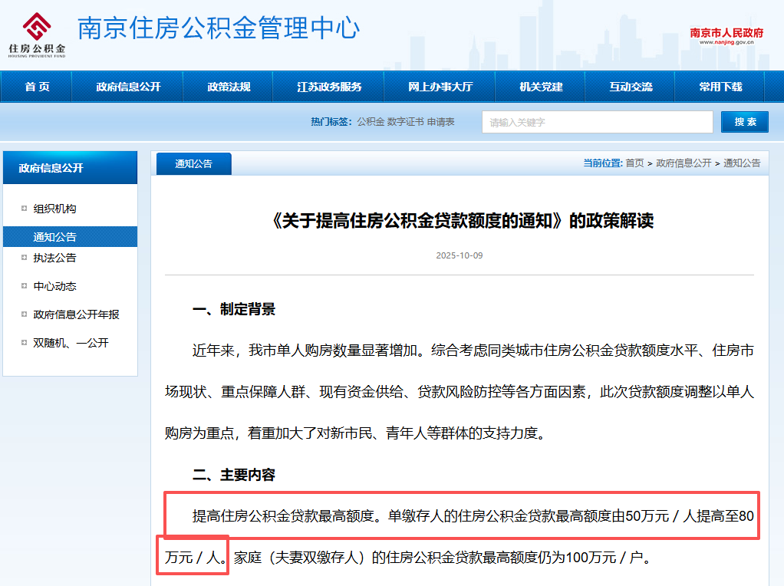Open the 首页 navigation menu item
This screenshot has height=586, width=784.
(37, 87)
